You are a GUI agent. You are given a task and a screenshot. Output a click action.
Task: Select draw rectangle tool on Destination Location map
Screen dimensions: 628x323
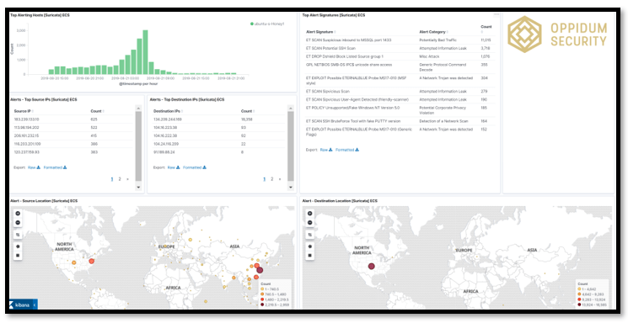click(x=309, y=255)
